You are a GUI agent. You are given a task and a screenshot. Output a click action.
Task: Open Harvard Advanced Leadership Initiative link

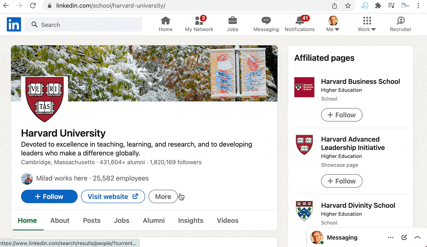coord(353,143)
